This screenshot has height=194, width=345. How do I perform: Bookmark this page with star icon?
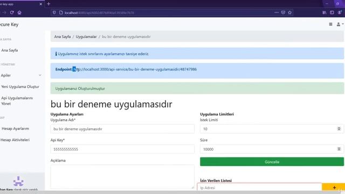click(x=290, y=12)
